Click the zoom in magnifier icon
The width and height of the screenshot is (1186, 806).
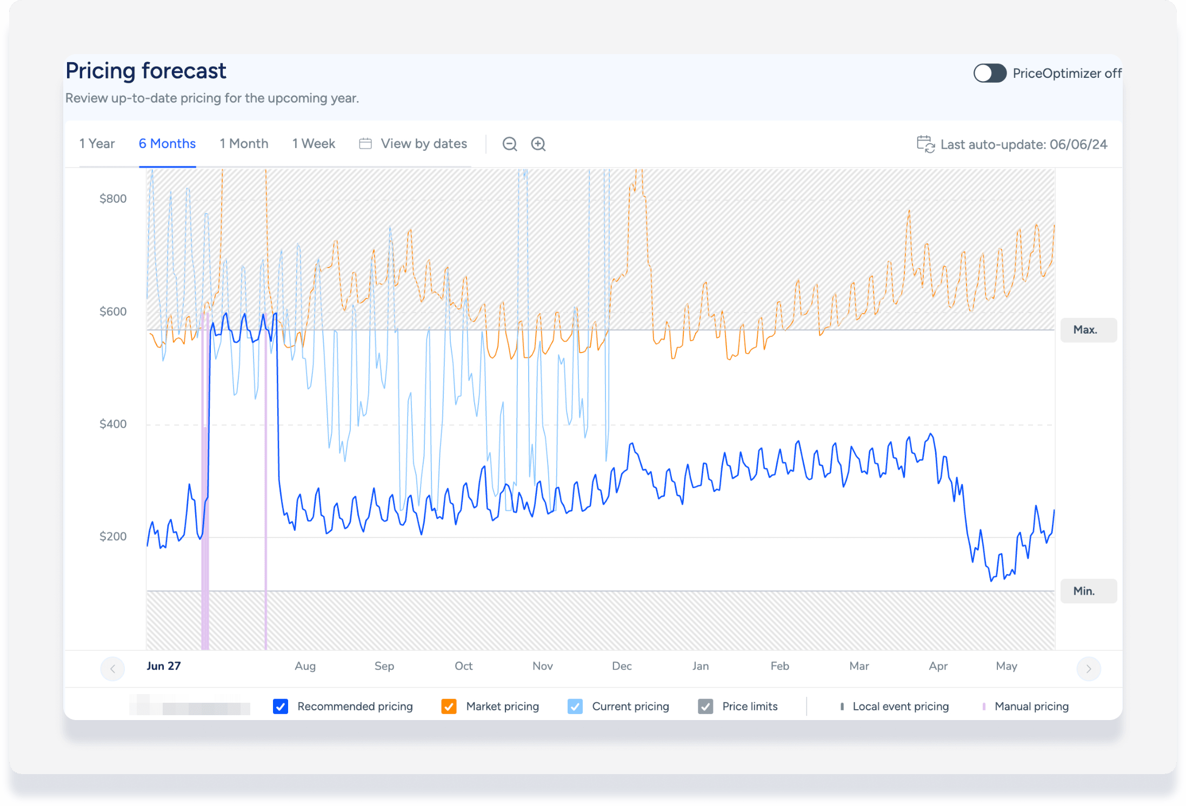click(538, 144)
